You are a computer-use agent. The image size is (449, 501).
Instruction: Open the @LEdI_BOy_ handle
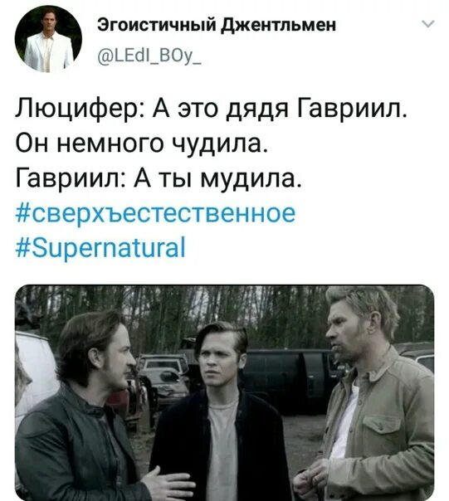pos(149,58)
